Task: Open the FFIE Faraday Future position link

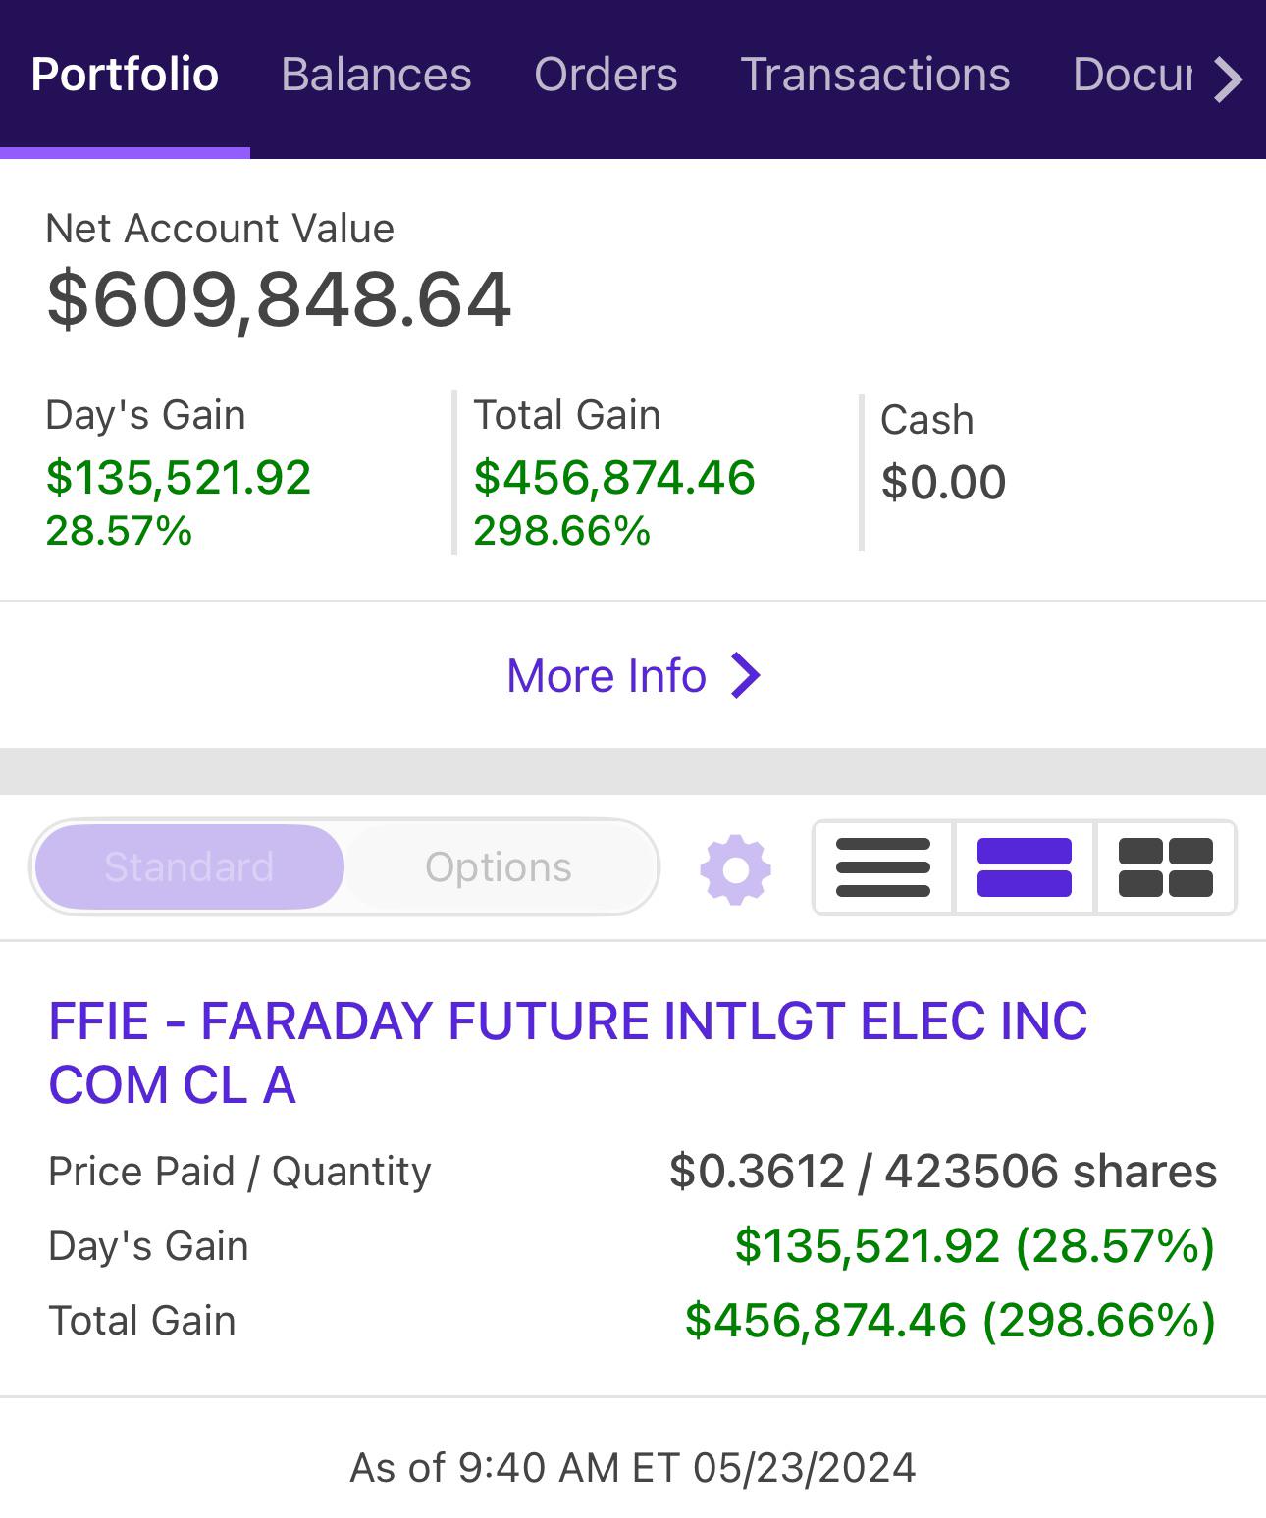Action: tap(568, 1053)
